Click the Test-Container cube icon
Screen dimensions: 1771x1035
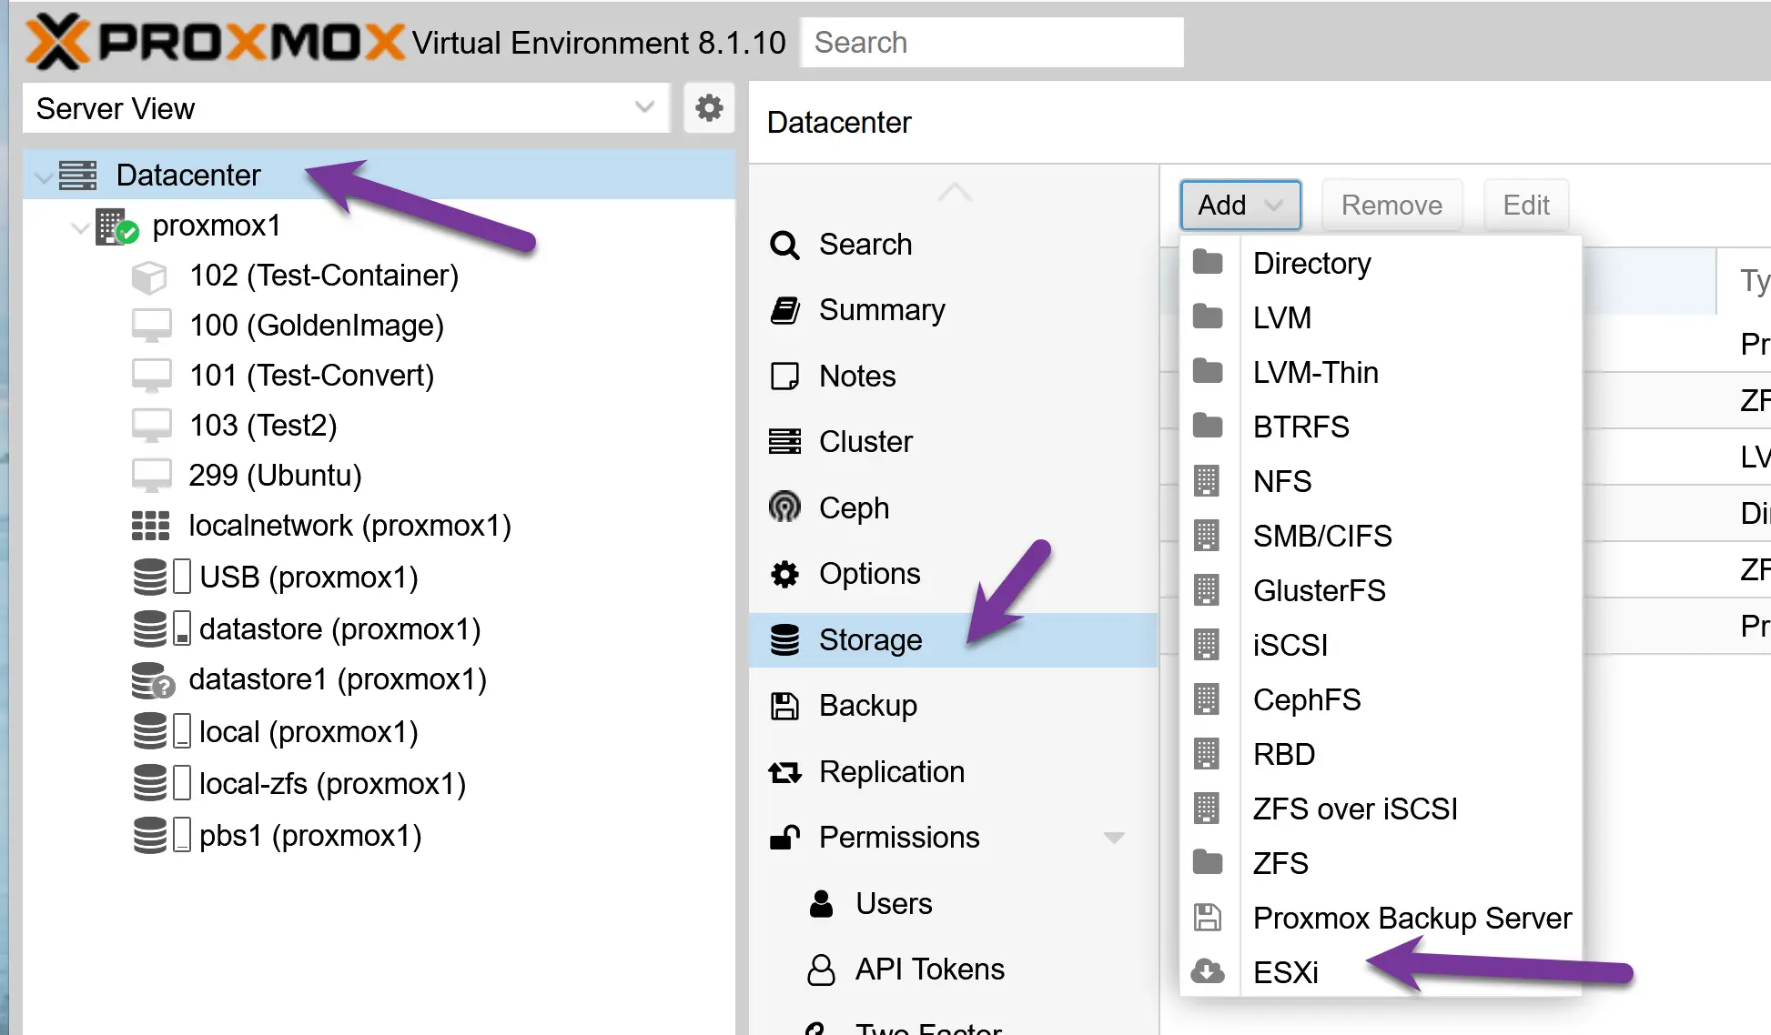(x=149, y=276)
